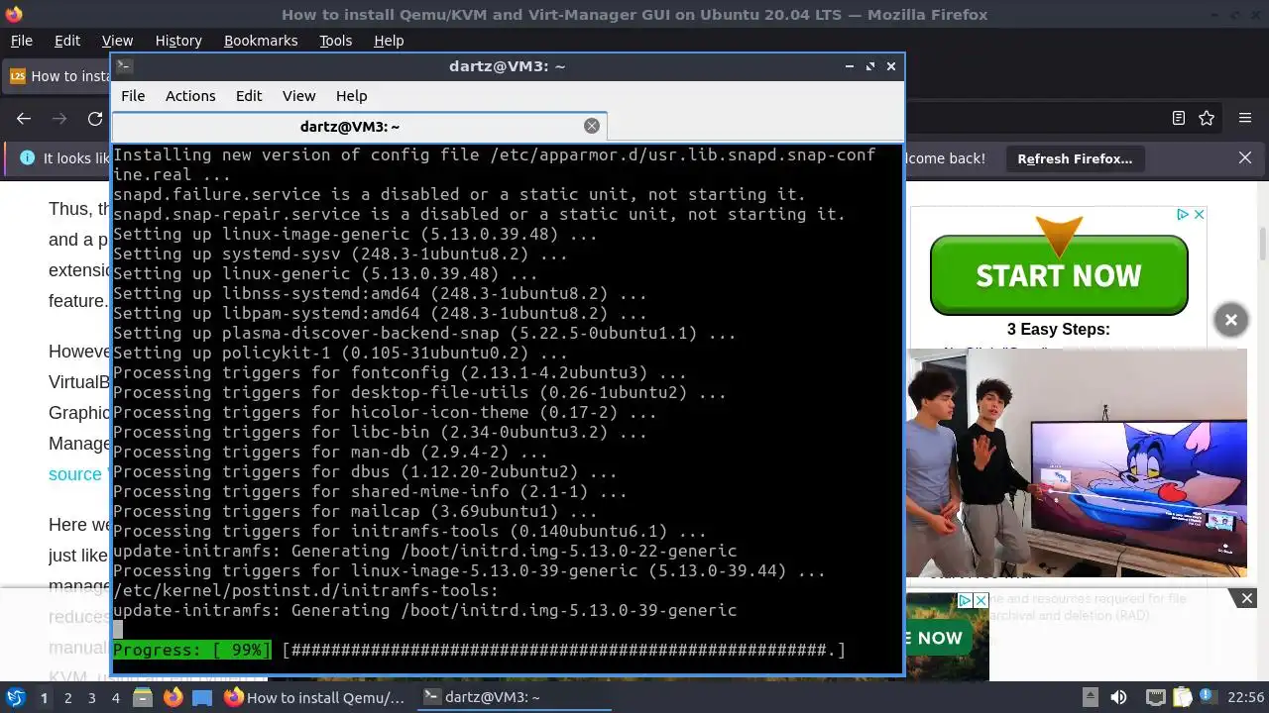Open the Firefox History menu
Image resolution: width=1269 pixels, height=713 pixels.
point(178,41)
